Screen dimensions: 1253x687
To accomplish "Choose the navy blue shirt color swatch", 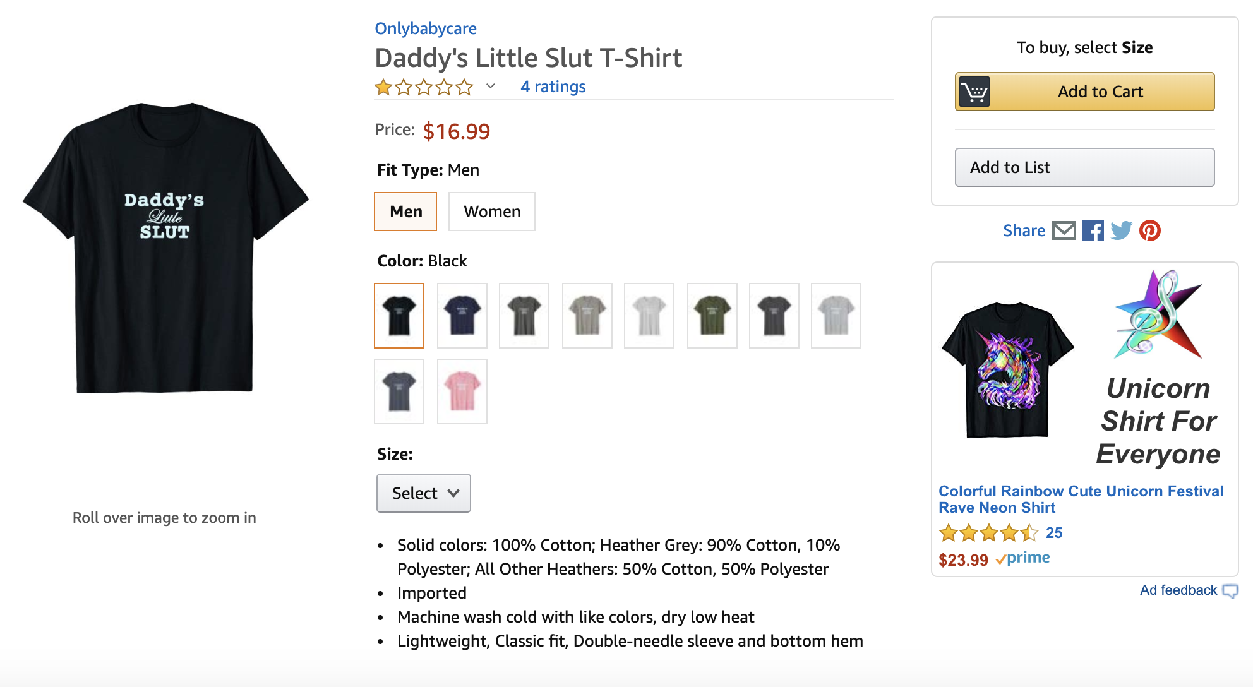I will click(462, 316).
